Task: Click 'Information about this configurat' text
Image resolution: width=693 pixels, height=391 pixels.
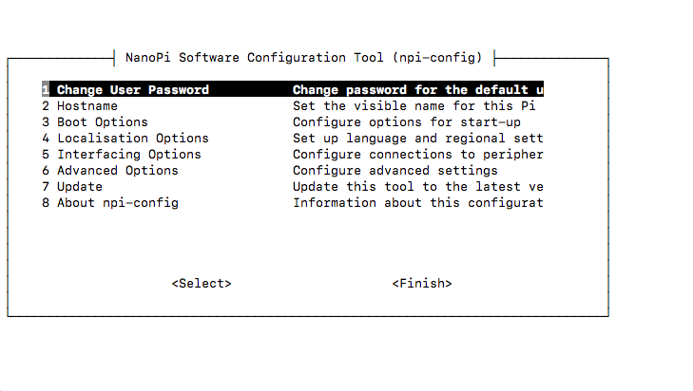Action: [x=417, y=203]
